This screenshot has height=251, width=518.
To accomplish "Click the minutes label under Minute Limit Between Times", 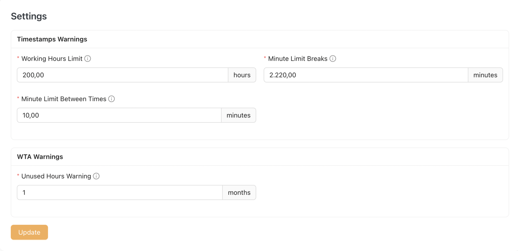I will (x=238, y=115).
